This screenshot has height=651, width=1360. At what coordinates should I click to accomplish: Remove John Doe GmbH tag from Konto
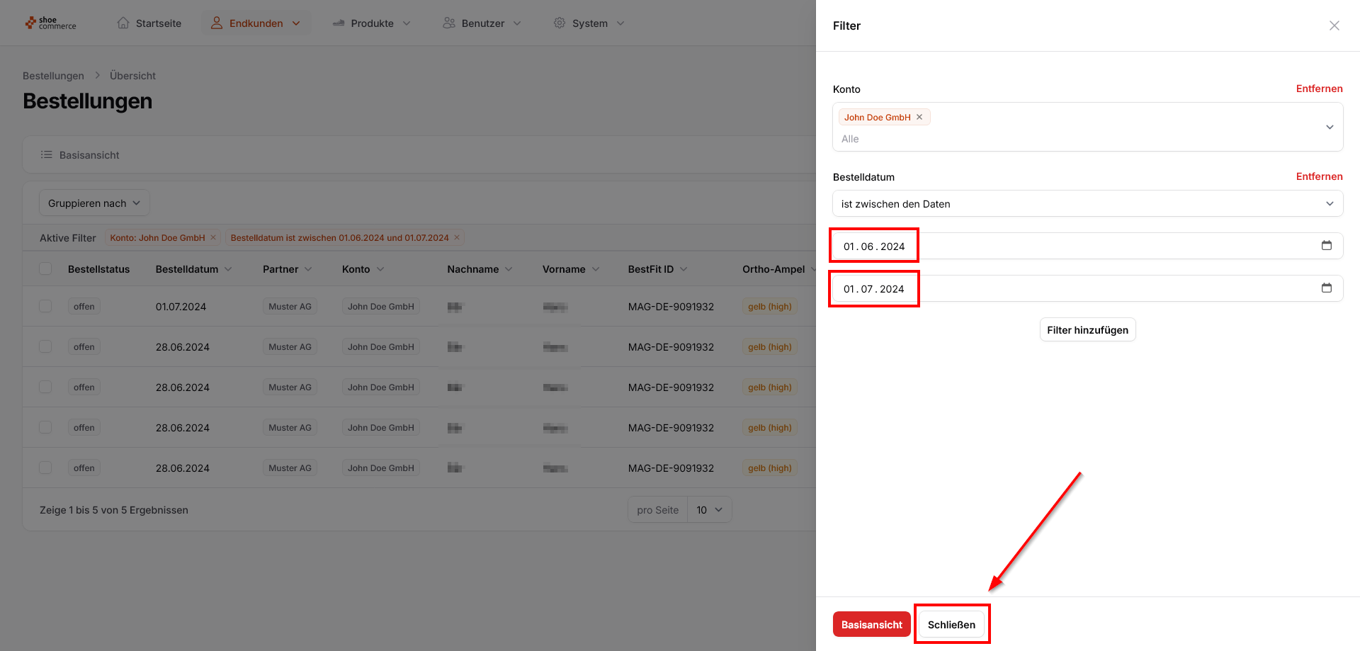tap(919, 118)
